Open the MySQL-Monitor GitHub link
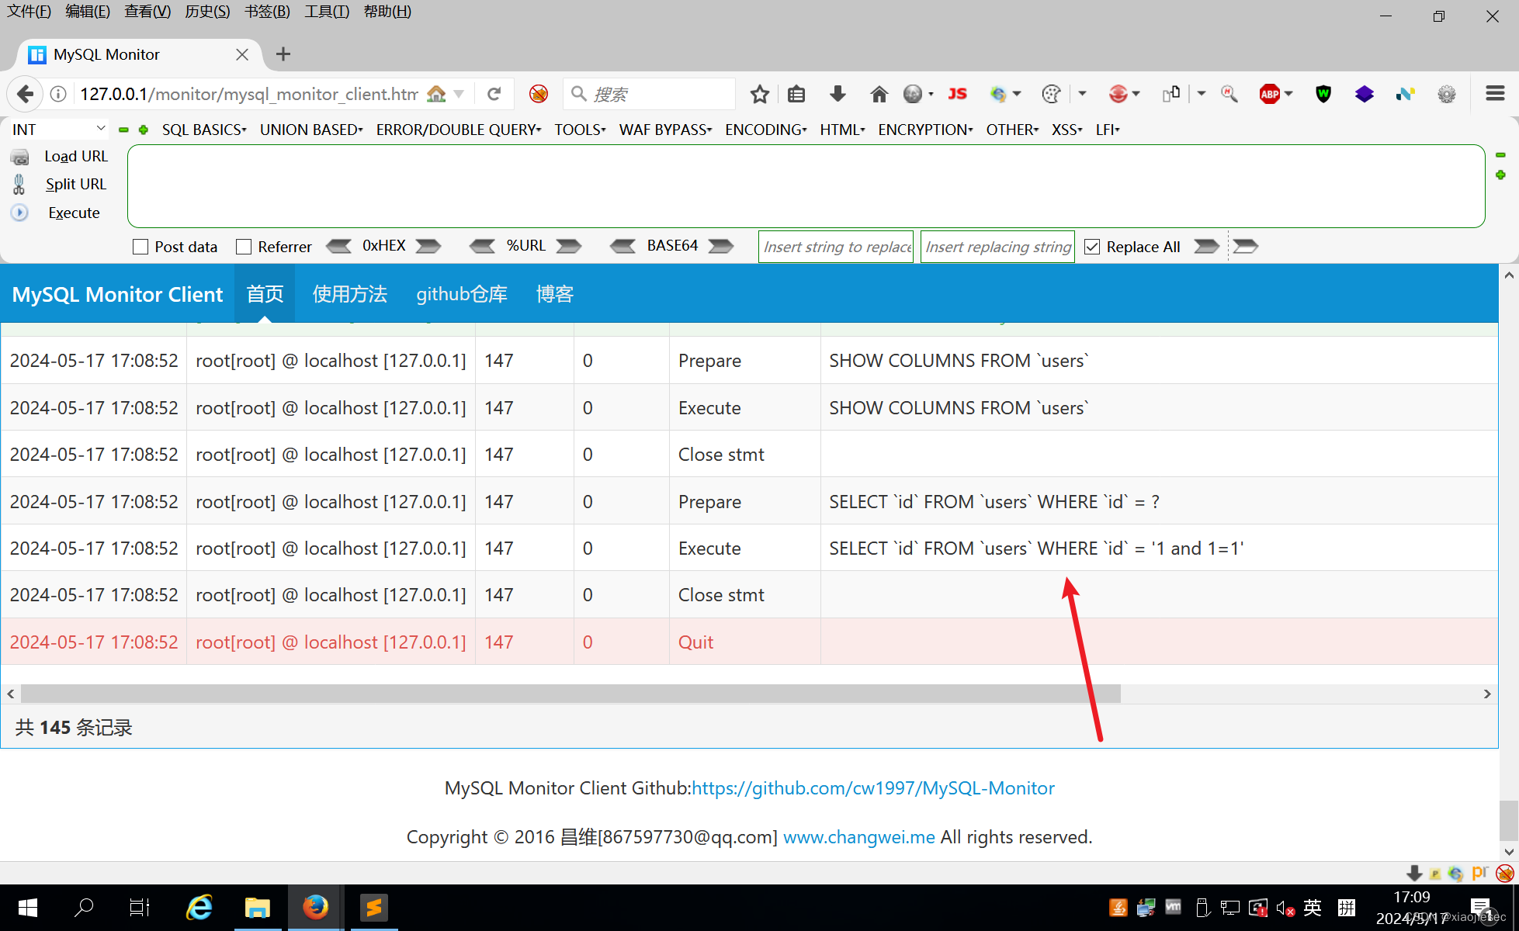1519x931 pixels. point(872,787)
